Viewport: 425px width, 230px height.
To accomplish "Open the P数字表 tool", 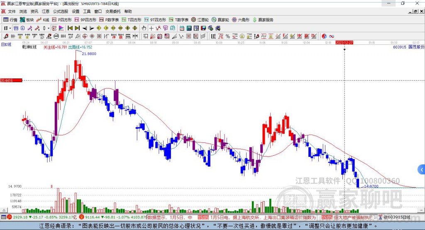I will tap(109, 20).
